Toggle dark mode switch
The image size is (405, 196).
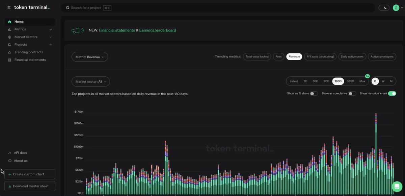pos(384,8)
